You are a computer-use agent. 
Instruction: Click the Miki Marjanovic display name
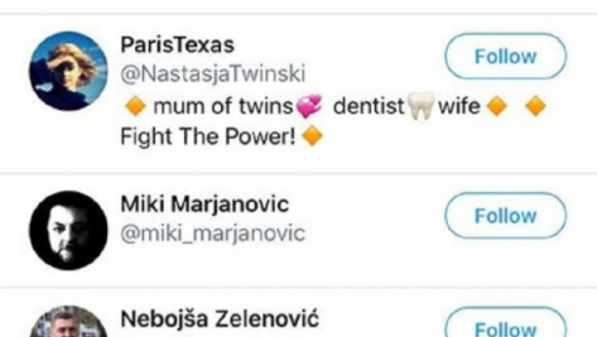204,205
